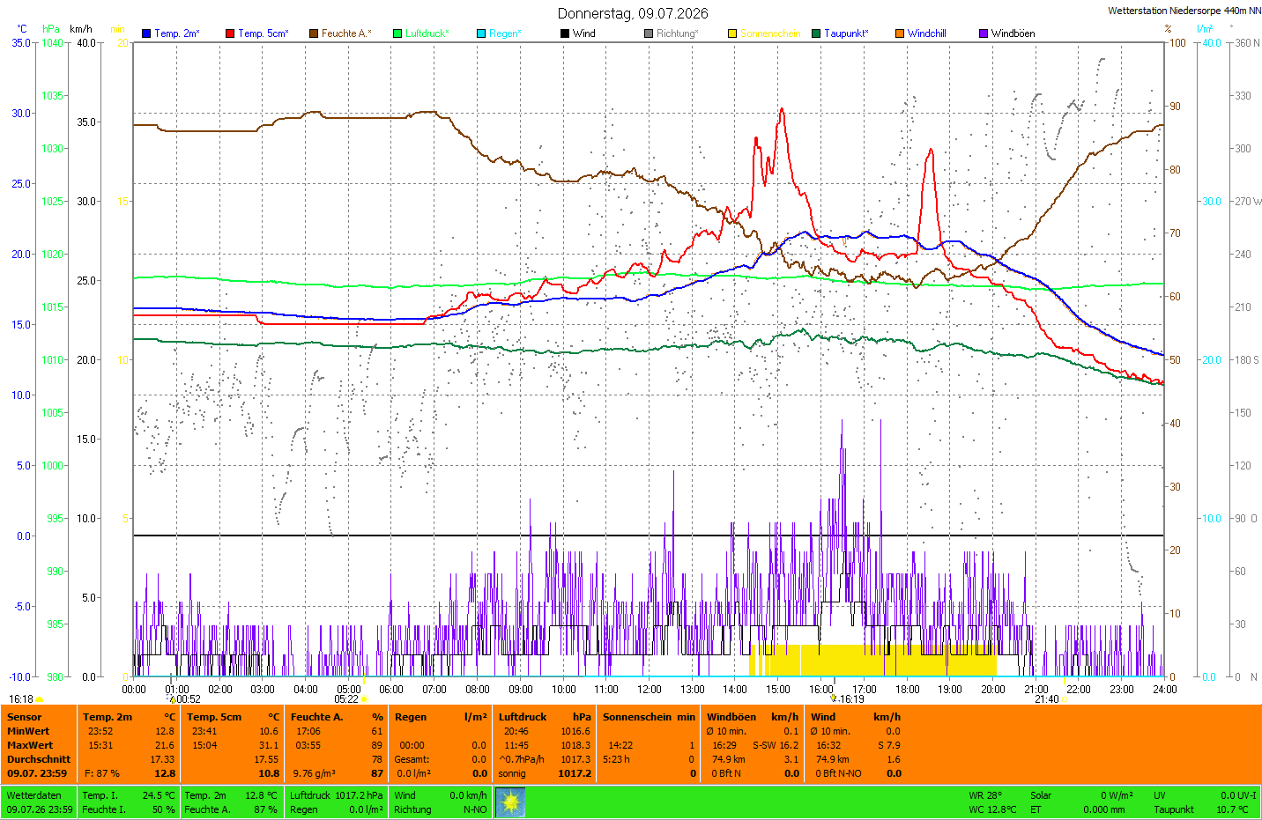This screenshot has height=820, width=1262.
Task: Click the sunny weather icon in status bar
Action: click(x=510, y=802)
